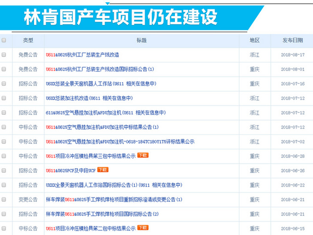
Task: Check the box for row dated 2018-08-17
Action: click(x=4, y=54)
